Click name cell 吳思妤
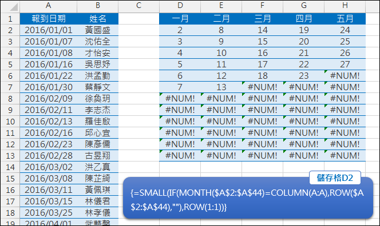Image resolution: width=380 pixels, height=226 pixels. (x=98, y=64)
